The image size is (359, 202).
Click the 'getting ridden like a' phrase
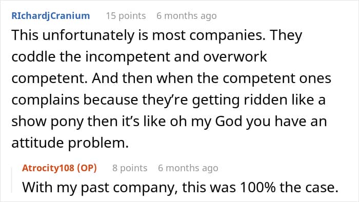tap(258, 100)
